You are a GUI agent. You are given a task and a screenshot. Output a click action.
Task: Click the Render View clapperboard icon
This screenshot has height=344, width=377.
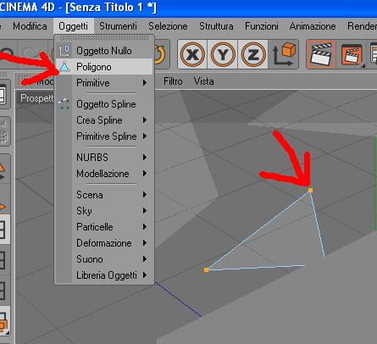click(321, 54)
